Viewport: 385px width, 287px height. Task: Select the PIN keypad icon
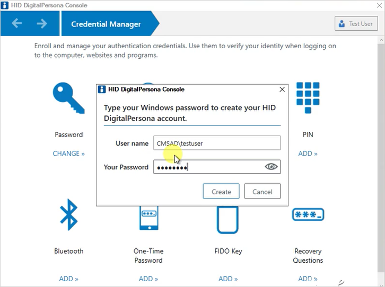(308, 98)
